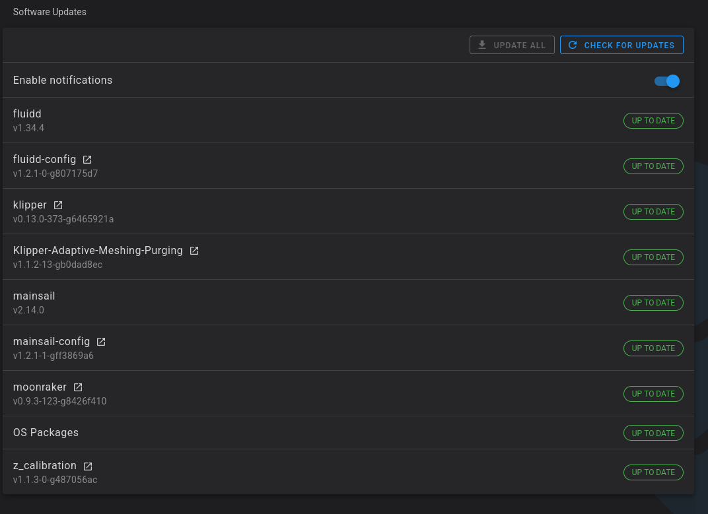Click fluidd-config Up To Date badge

[653, 166]
